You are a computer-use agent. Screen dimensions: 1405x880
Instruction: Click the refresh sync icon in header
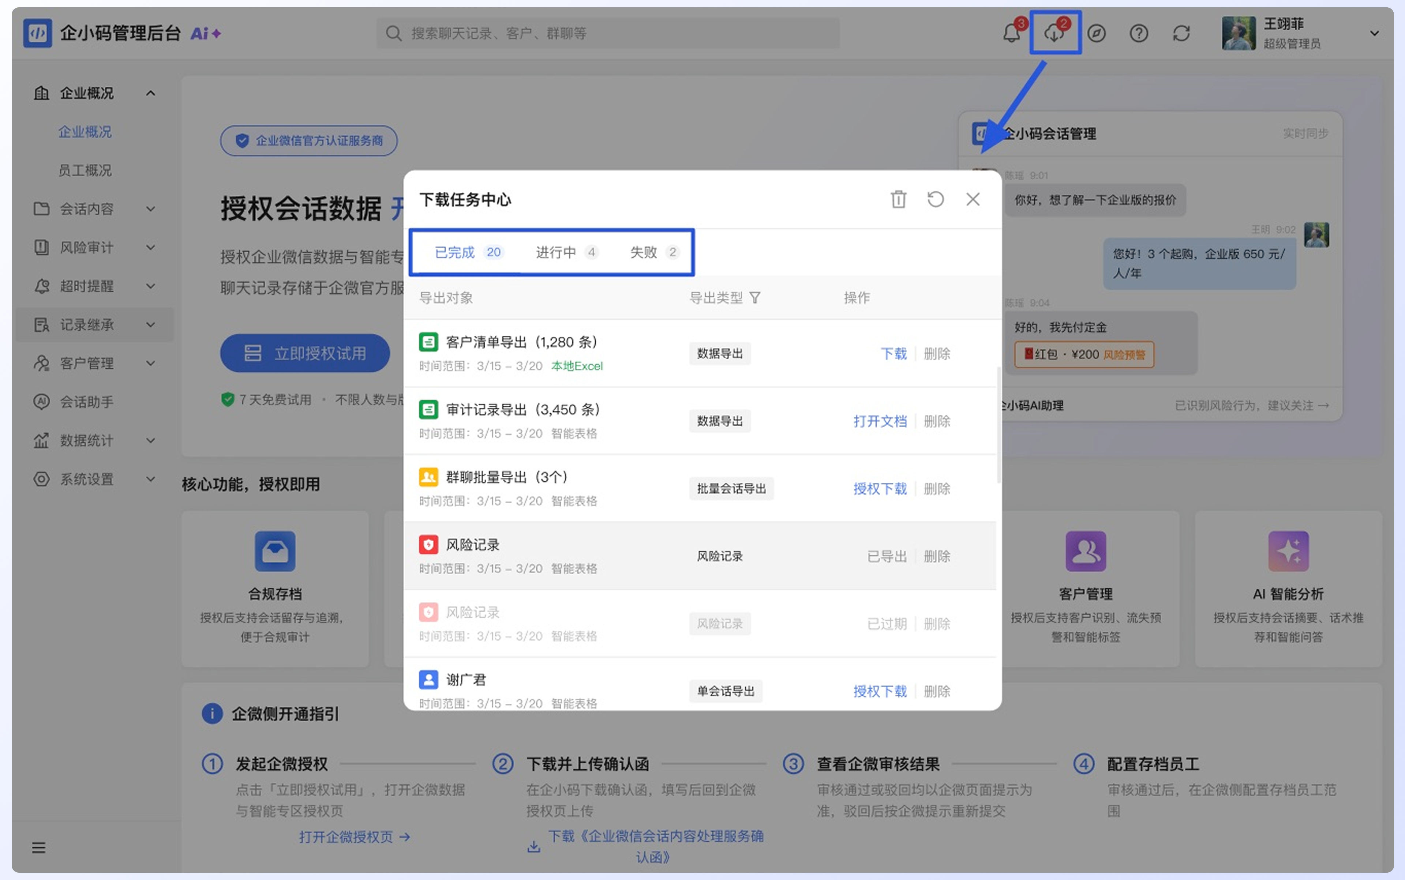coord(1181,33)
